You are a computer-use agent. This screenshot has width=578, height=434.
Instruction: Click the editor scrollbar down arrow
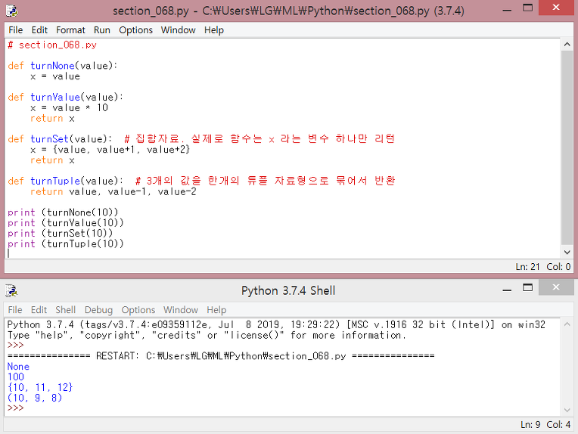pyautogui.click(x=567, y=253)
